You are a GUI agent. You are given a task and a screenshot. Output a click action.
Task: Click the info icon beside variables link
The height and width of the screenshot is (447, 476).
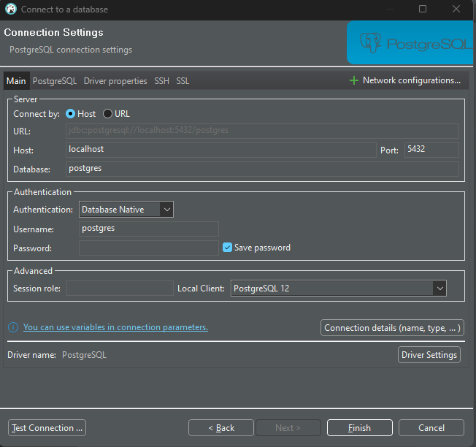13,327
